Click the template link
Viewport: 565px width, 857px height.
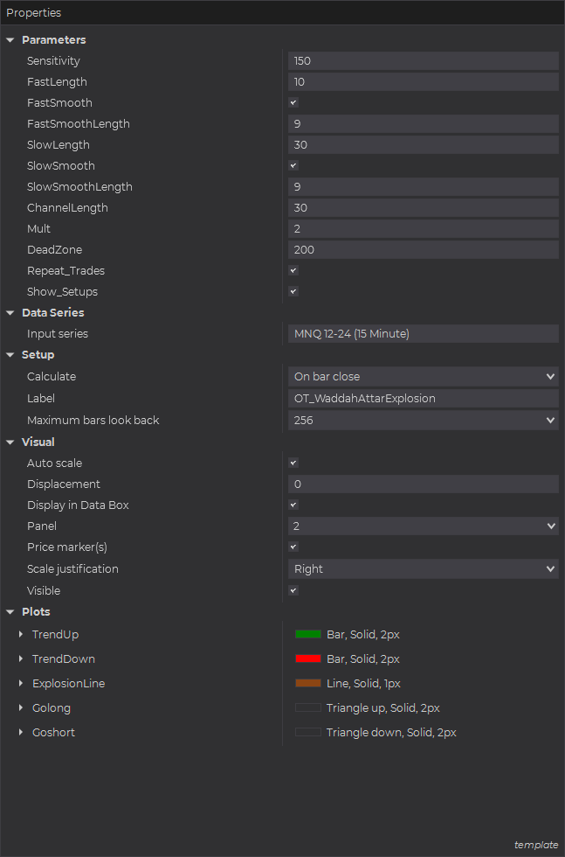(x=535, y=845)
